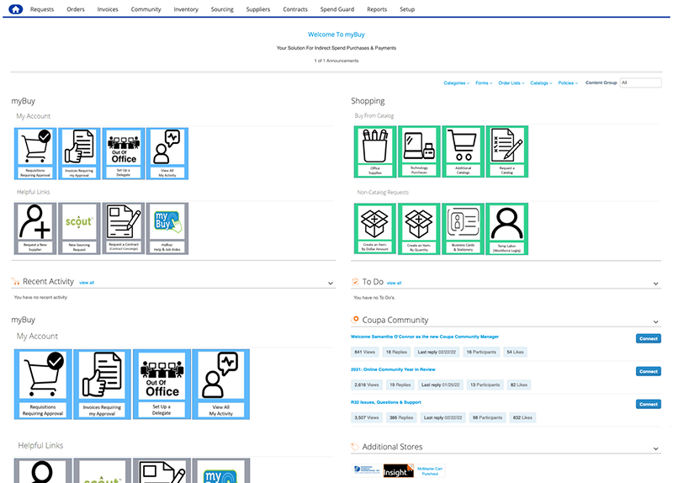673x483 pixels.
Task: Click Connect for R32 Issues, Questions & Support
Action: 648,404
